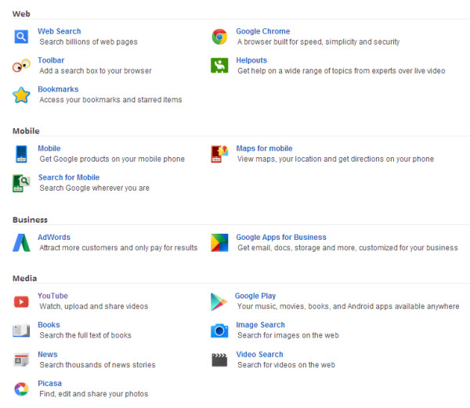Click the News newspaper icon
Image resolution: width=470 pixels, height=408 pixels.
coord(21,360)
